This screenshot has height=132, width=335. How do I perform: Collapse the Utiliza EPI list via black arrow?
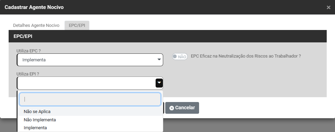point(159,83)
